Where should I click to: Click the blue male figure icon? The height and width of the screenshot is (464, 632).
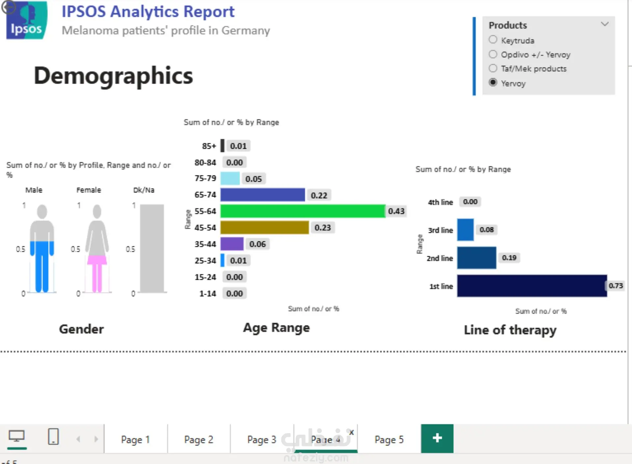[42, 248]
